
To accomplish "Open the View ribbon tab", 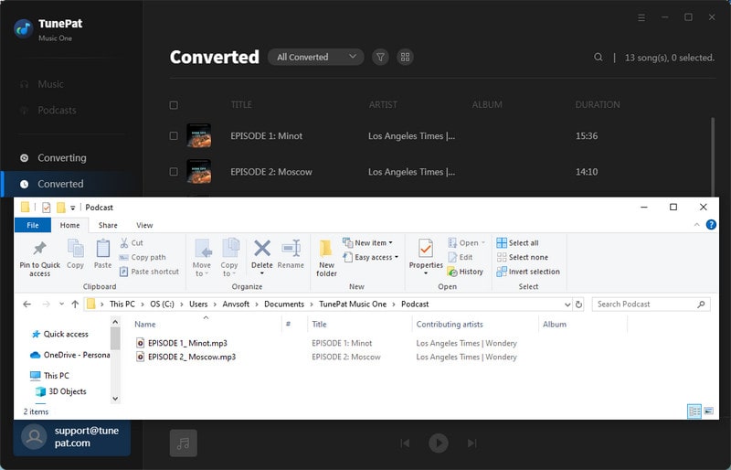I will [144, 225].
